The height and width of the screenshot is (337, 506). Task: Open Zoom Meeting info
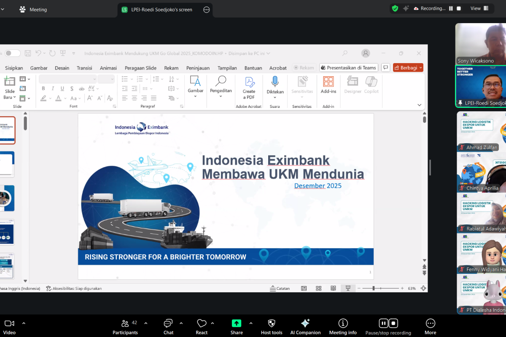[x=343, y=327]
